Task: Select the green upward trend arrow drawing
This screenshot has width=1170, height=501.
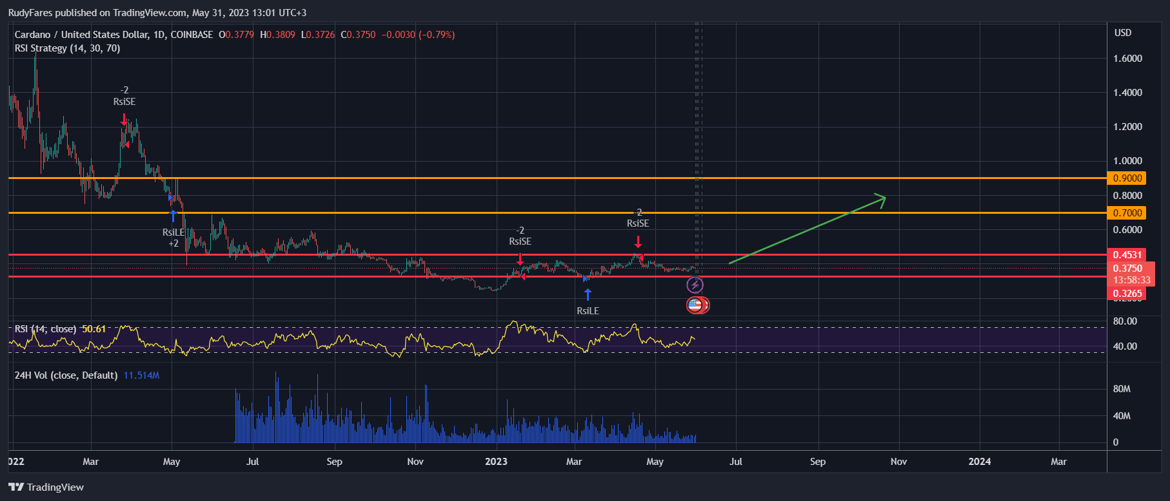Action: (806, 230)
